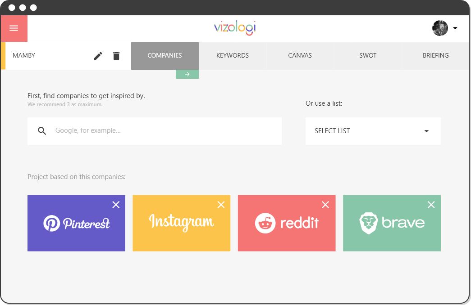
Task: Expand the account dropdown arrow
Action: pyautogui.click(x=455, y=28)
